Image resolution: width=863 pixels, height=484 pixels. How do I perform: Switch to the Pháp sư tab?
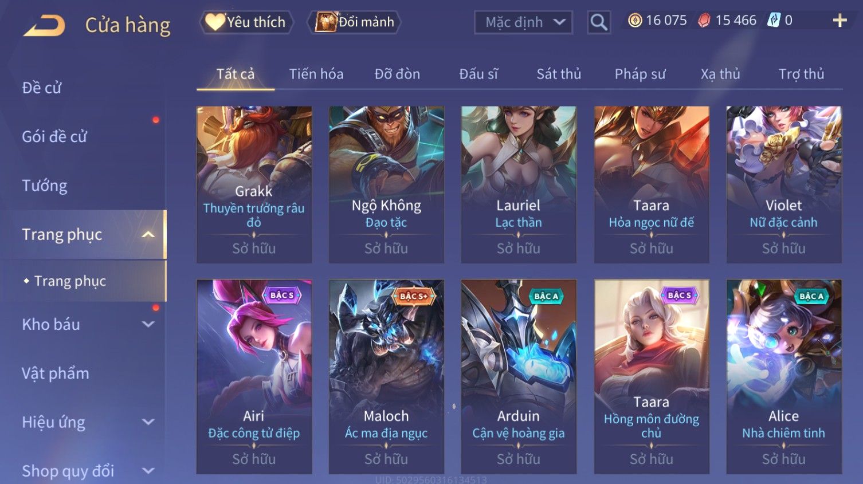(x=640, y=74)
